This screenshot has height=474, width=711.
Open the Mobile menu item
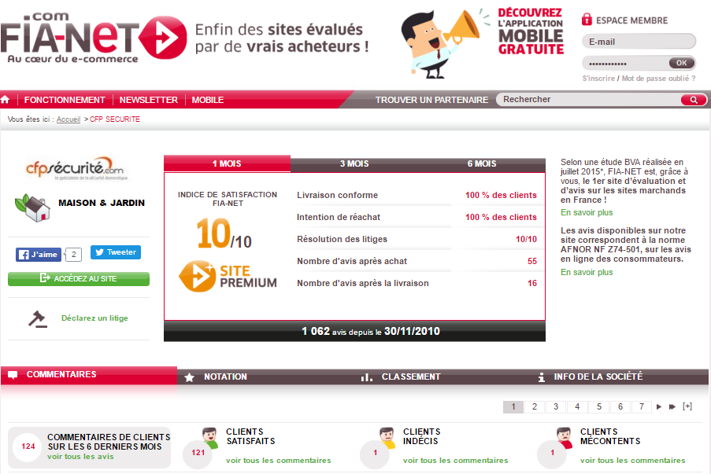click(x=208, y=100)
